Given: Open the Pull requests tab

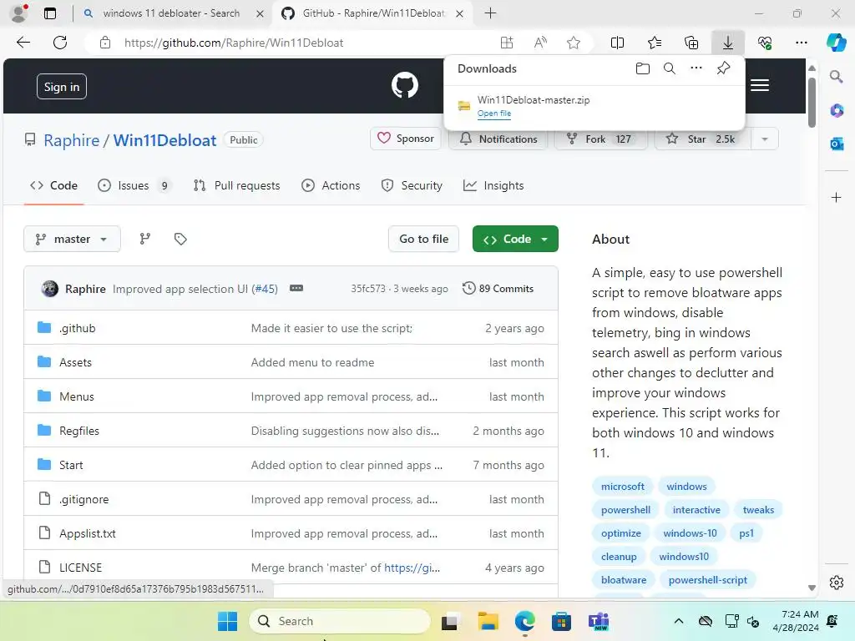Looking at the screenshot, I should [x=236, y=185].
